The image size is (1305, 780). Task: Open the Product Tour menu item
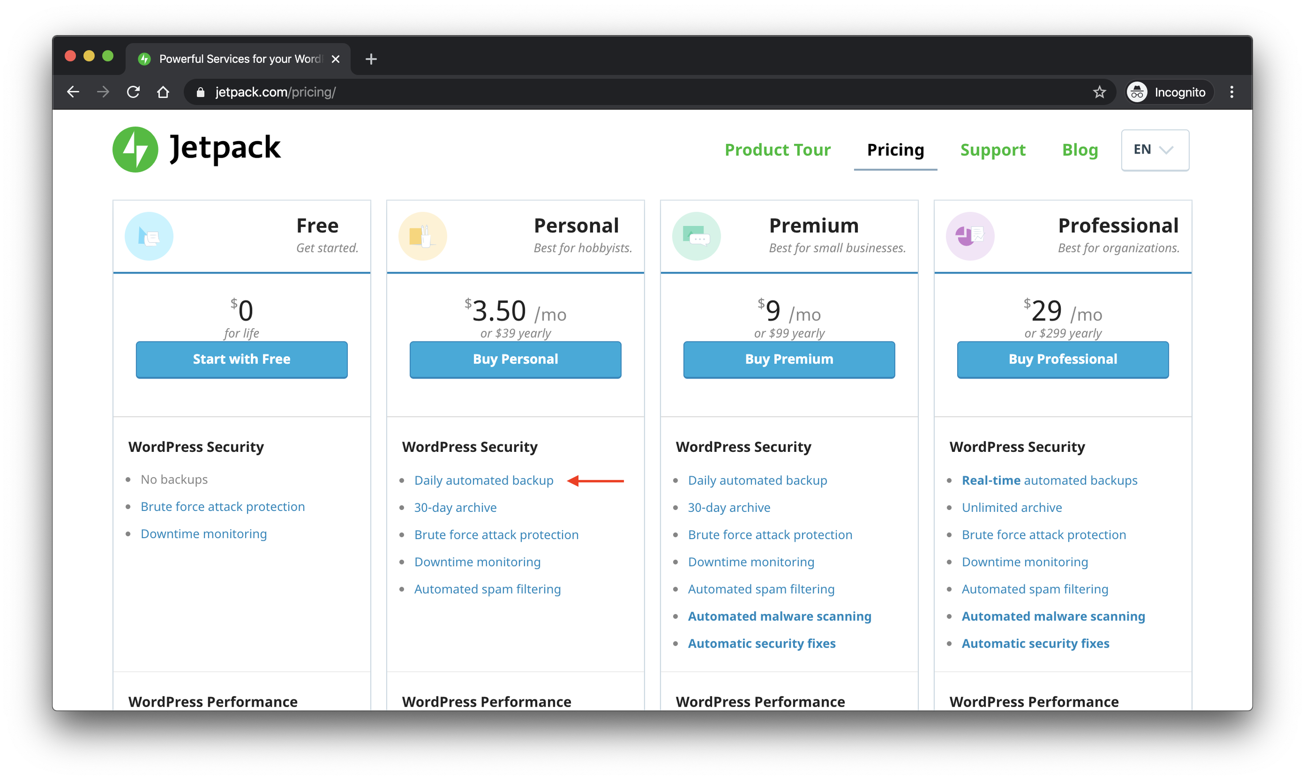pos(777,150)
